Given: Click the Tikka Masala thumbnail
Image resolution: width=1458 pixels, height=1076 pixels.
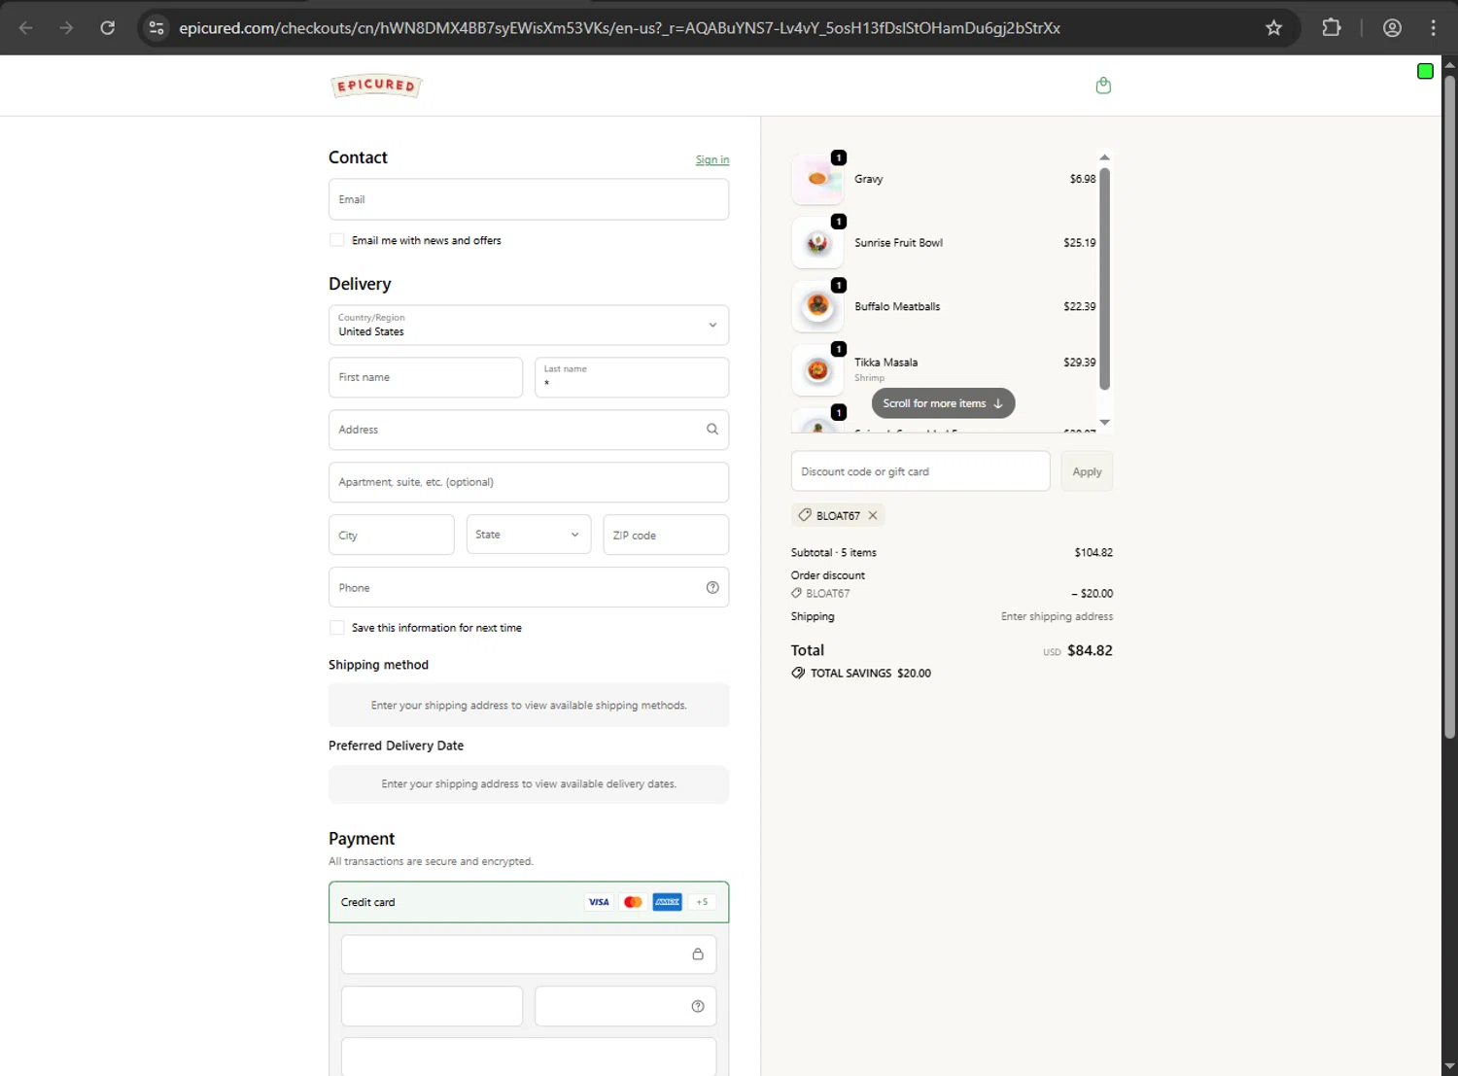Looking at the screenshot, I should coord(817,370).
